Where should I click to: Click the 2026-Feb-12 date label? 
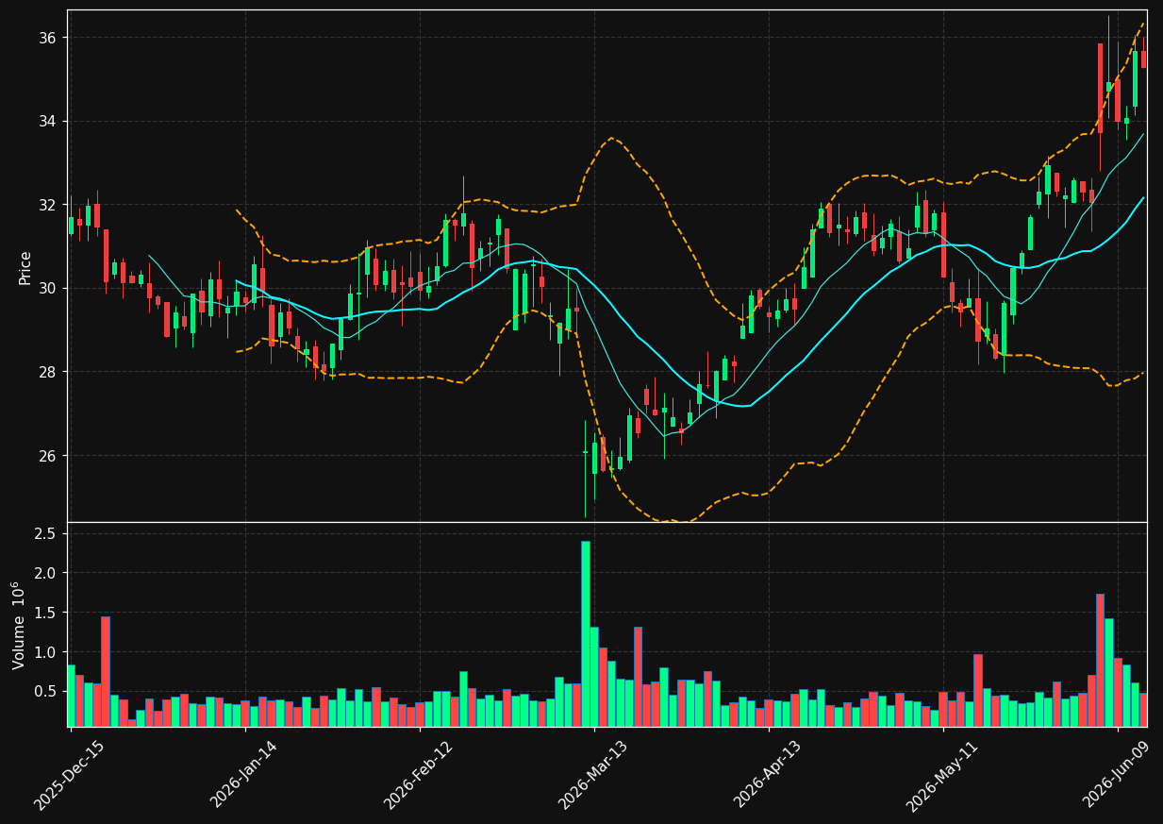pyautogui.click(x=418, y=775)
